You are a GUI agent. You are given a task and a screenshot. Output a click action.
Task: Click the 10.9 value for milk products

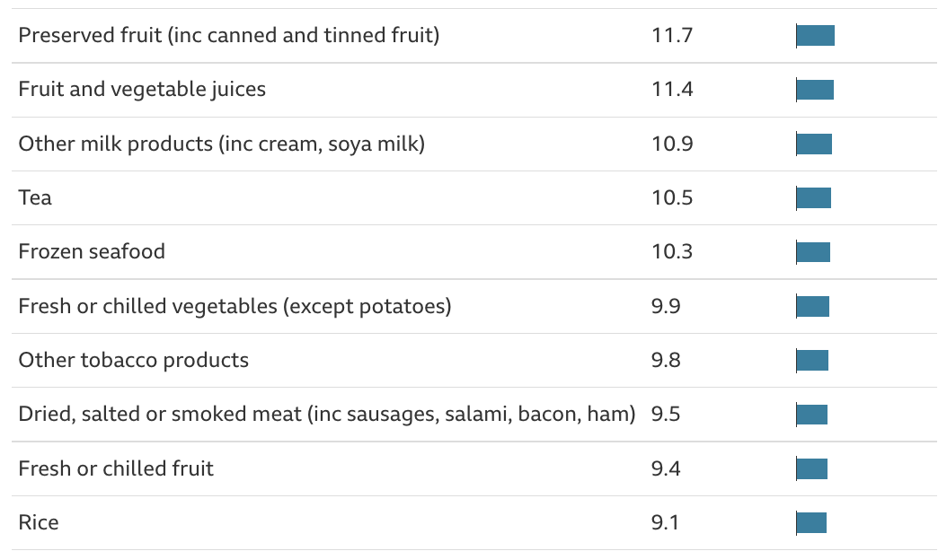coord(672,144)
